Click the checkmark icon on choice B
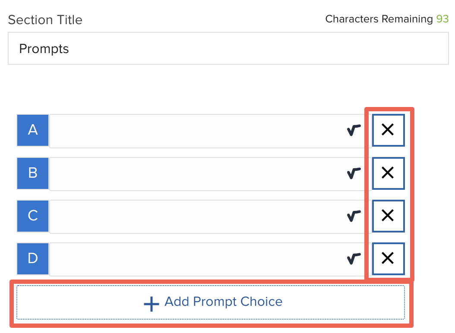Image resolution: width=455 pixels, height=333 pixels. (x=353, y=173)
